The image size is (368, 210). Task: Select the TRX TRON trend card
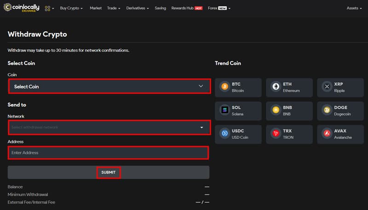pos(289,134)
